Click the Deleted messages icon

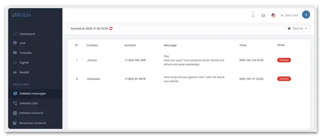[15, 94]
